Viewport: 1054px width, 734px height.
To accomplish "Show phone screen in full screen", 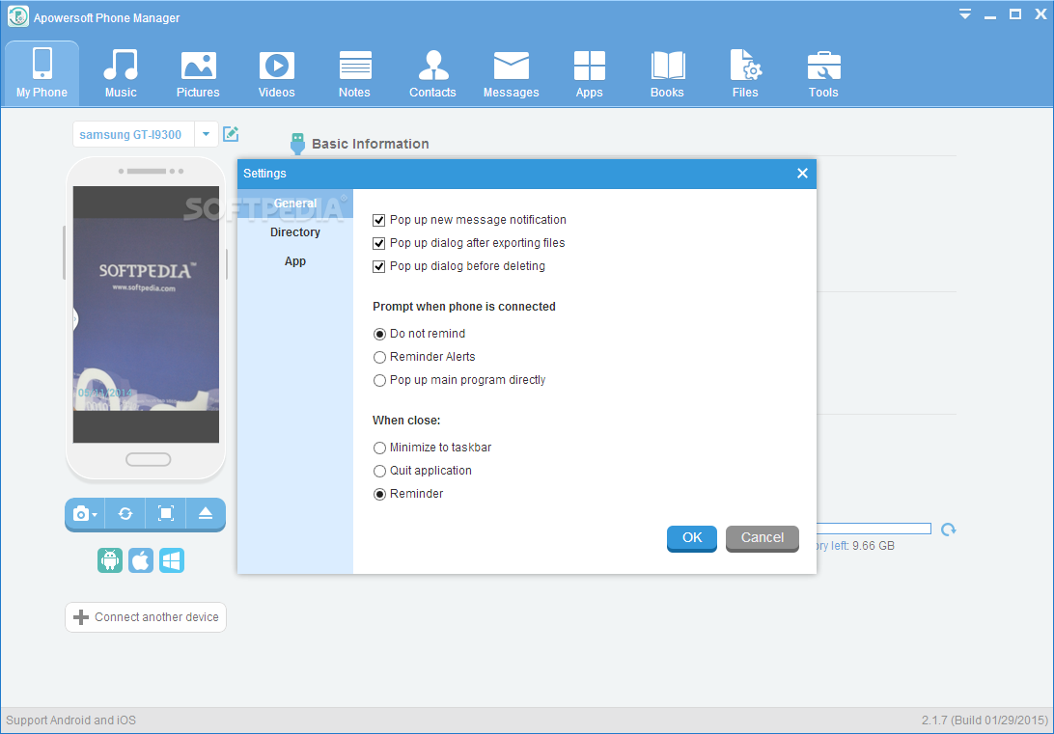I will [x=165, y=514].
